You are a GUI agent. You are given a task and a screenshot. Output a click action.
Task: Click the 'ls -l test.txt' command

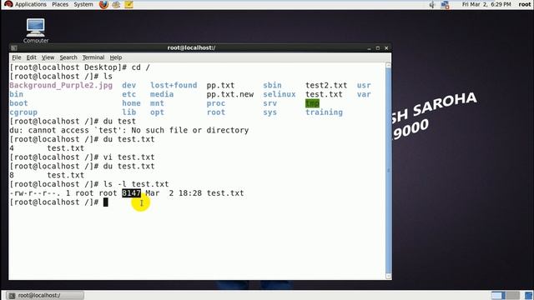tap(136, 184)
